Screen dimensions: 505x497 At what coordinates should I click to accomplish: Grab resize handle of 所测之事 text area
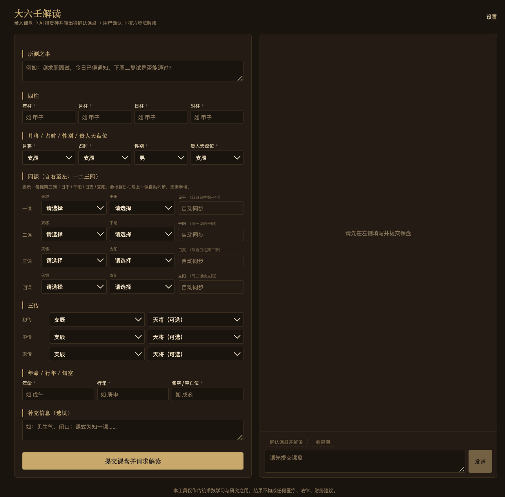pyautogui.click(x=240, y=78)
